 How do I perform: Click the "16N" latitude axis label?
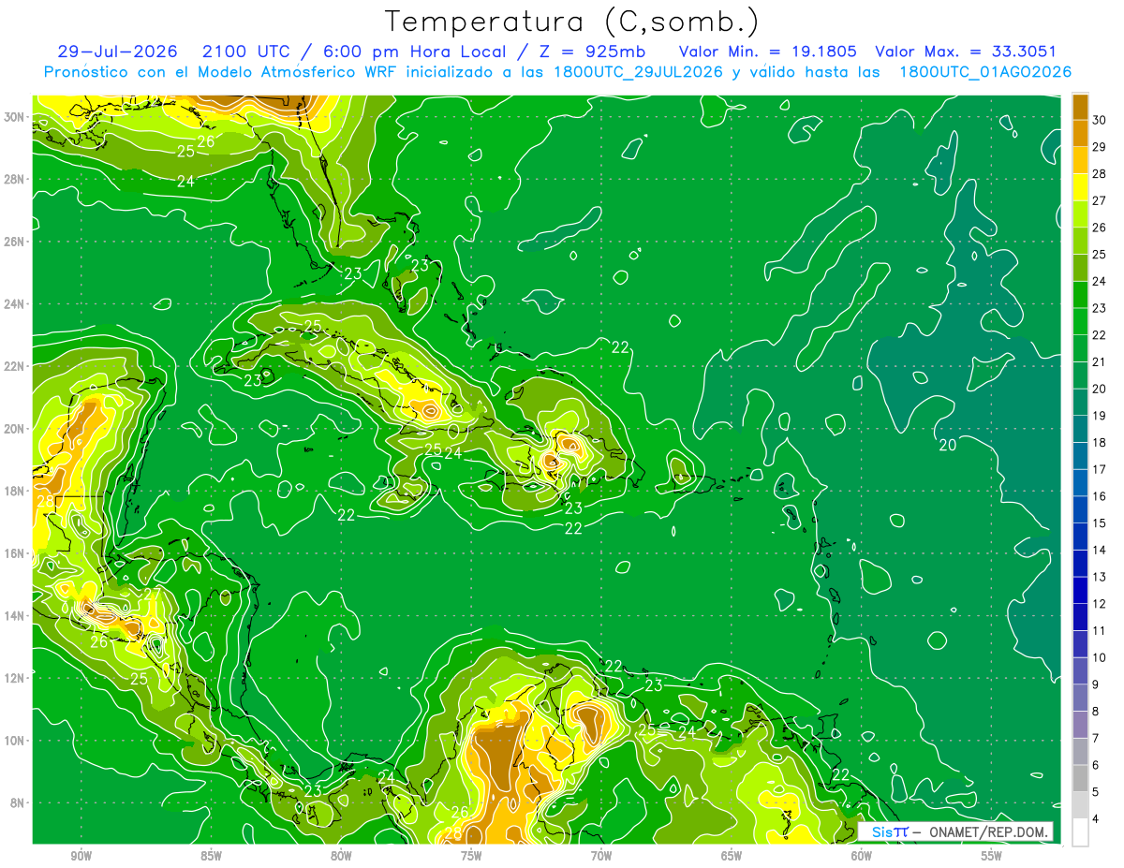[x=14, y=553]
